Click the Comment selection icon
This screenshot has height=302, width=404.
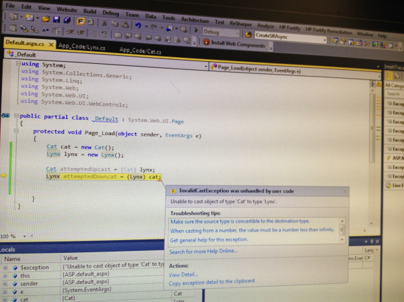[x=94, y=33]
